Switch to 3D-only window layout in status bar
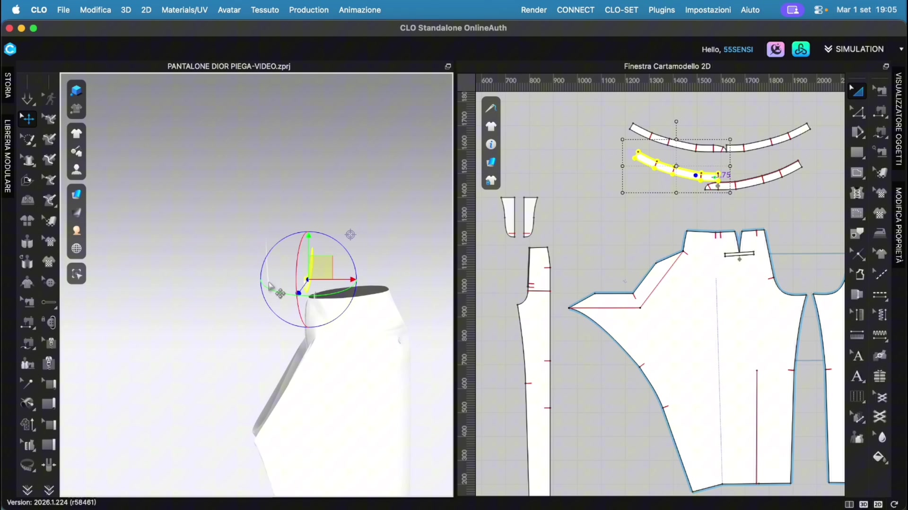The width and height of the screenshot is (908, 510). (x=864, y=504)
